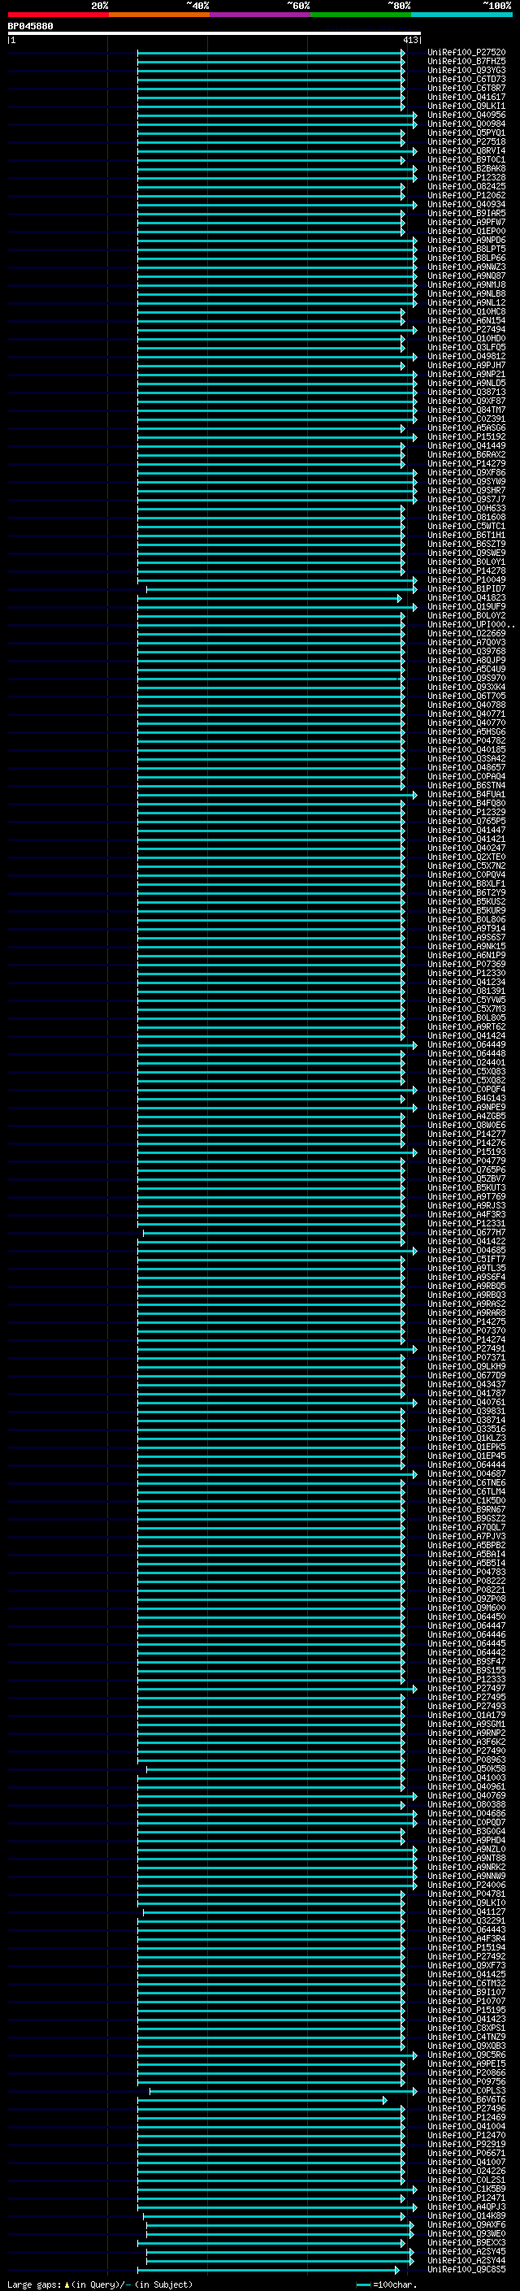Image resolution: width=520 pixels, height=2291 pixels.
Task: Click the ~40% legend label
Action: [x=197, y=6]
